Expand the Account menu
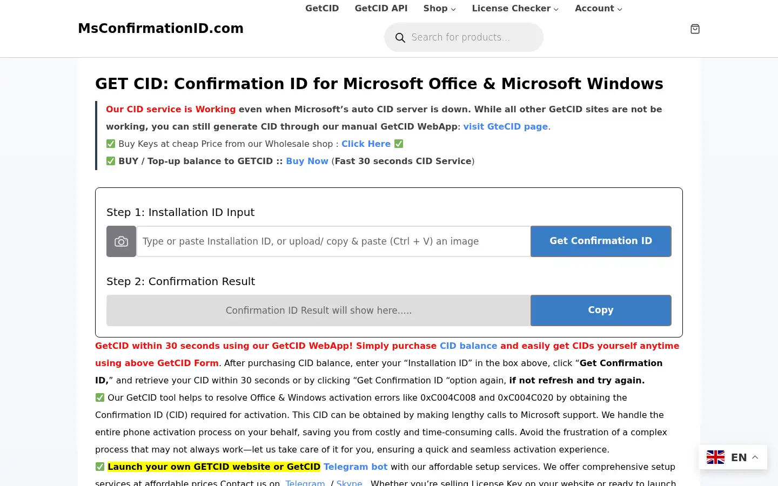This screenshot has width=778, height=486. [599, 8]
